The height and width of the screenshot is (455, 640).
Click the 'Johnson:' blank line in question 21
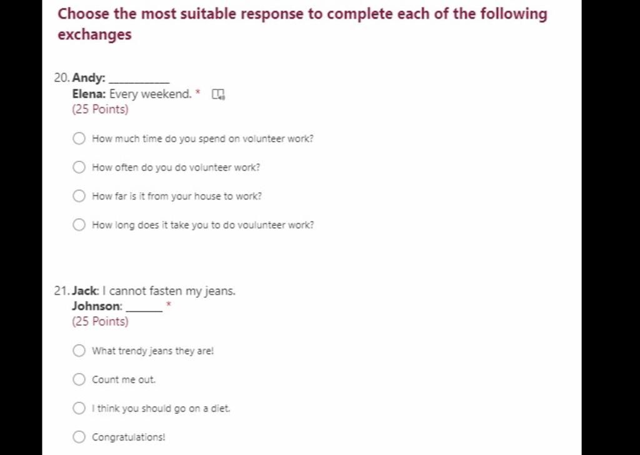click(x=144, y=306)
